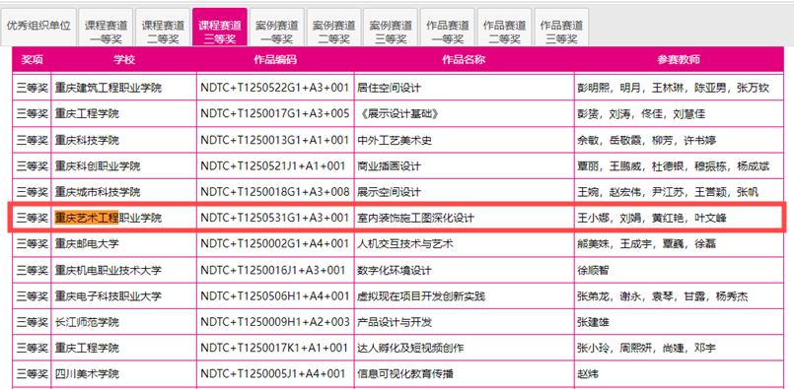Select the active 课程赛道 三等奖 tab
This screenshot has height=389, width=794.
tap(220, 27)
